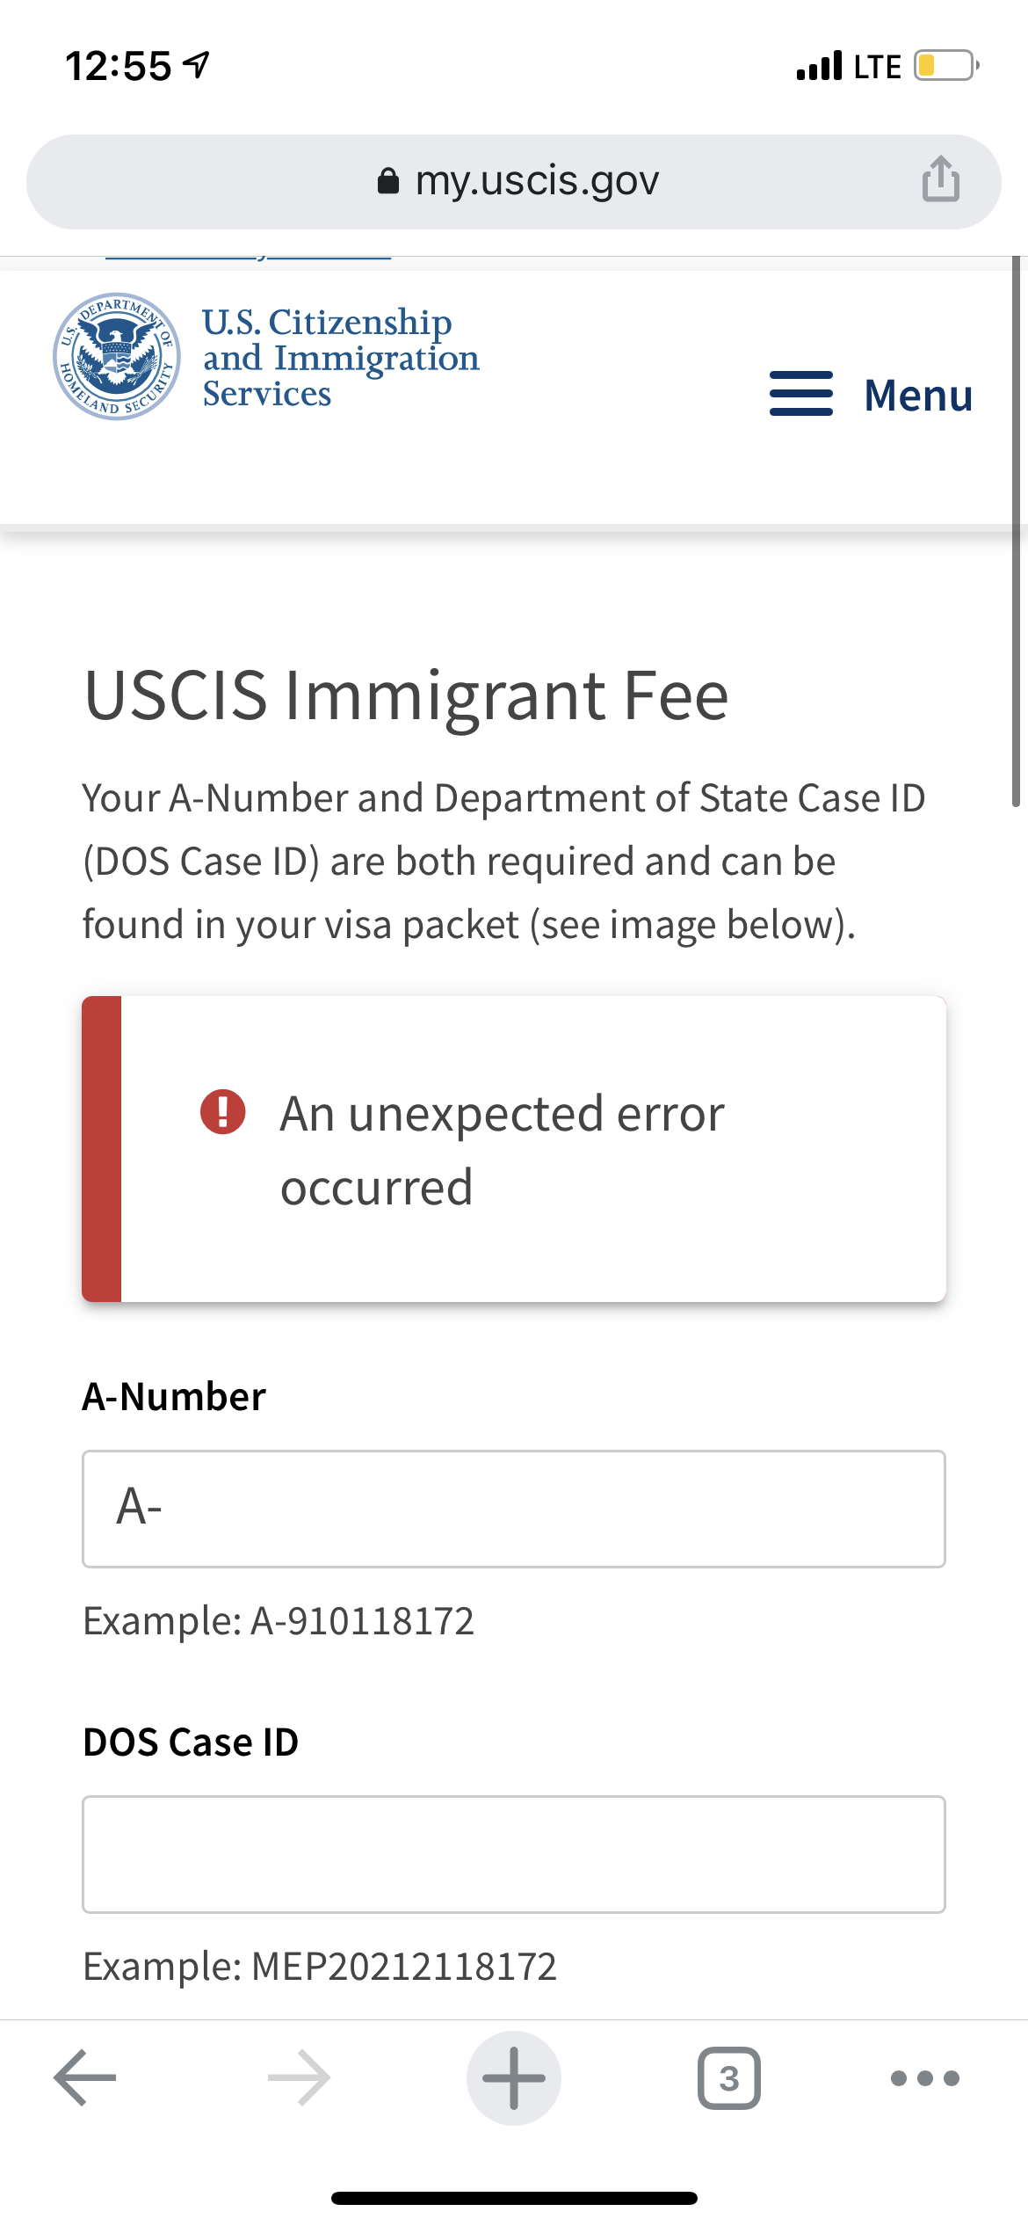Tap the Menu label in header
This screenshot has height=2226, width=1028.
[x=918, y=395]
